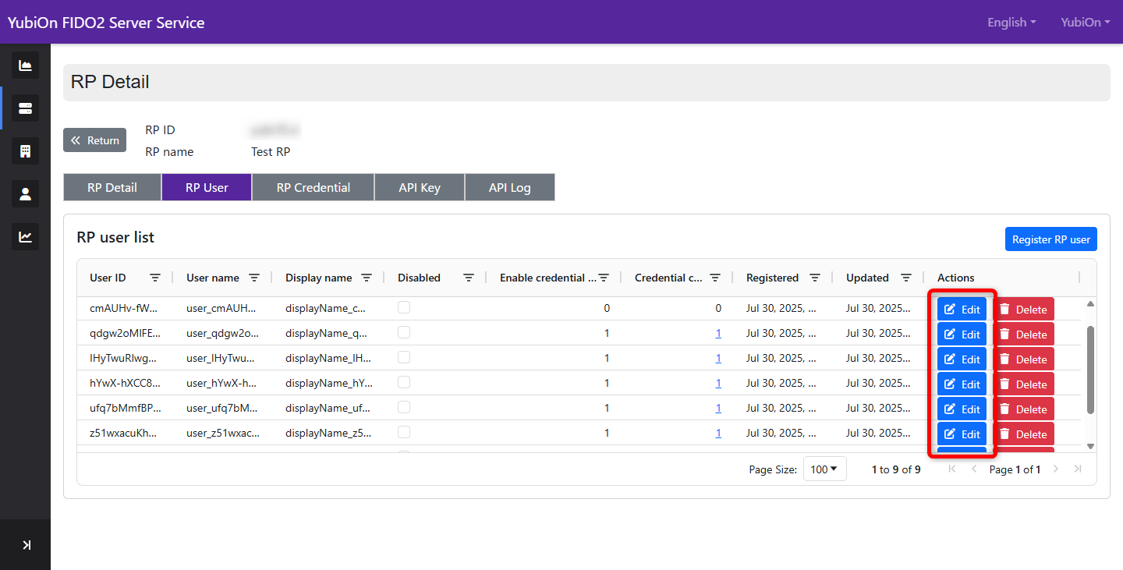
Task: Edit the IHyTwuRlwg user row
Action: point(962,359)
